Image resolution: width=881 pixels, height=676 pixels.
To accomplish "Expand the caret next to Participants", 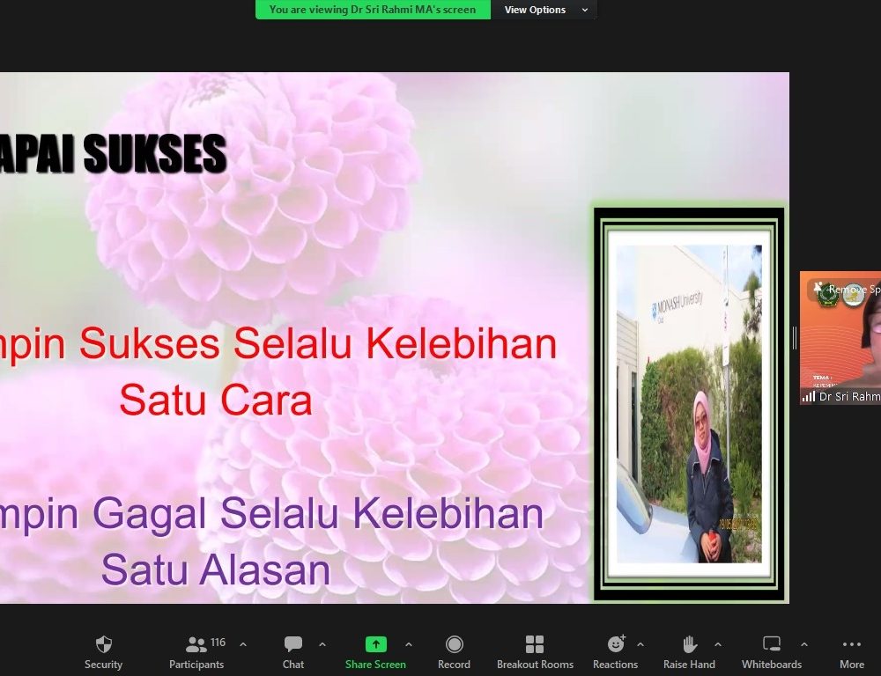I will click(243, 644).
